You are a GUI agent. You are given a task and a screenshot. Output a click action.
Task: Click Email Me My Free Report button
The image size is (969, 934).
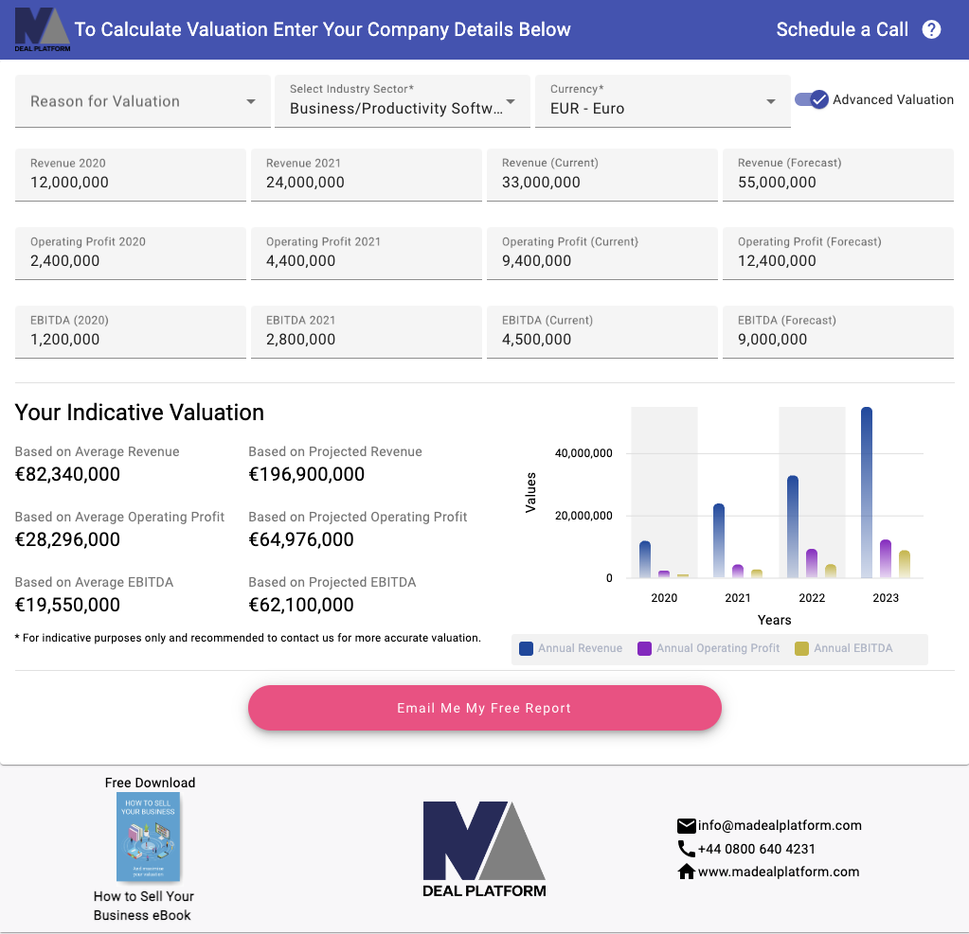(x=485, y=708)
